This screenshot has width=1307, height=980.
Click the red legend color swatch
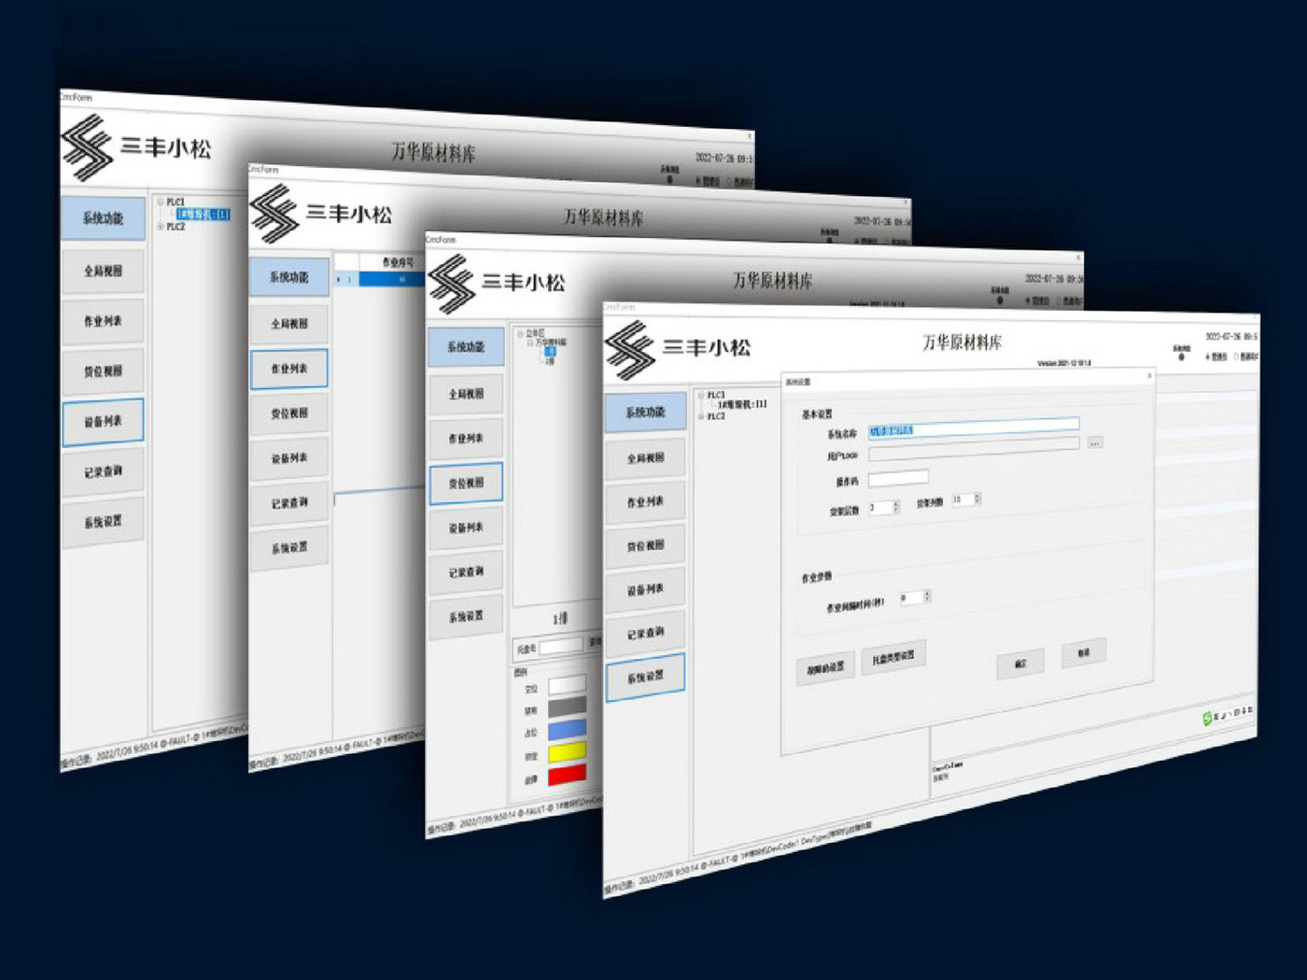567,775
